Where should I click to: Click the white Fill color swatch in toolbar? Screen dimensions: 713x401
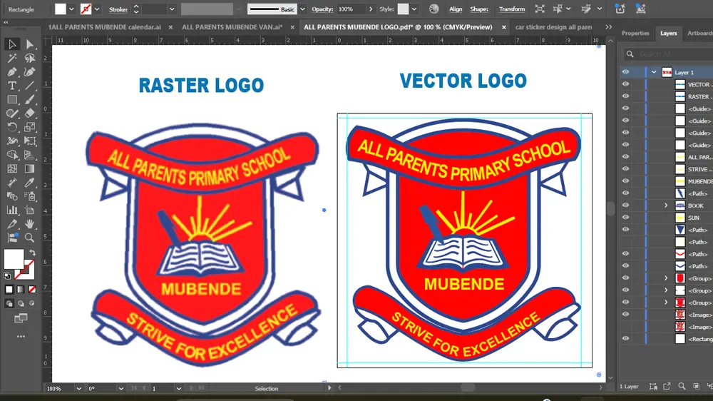pos(14,259)
